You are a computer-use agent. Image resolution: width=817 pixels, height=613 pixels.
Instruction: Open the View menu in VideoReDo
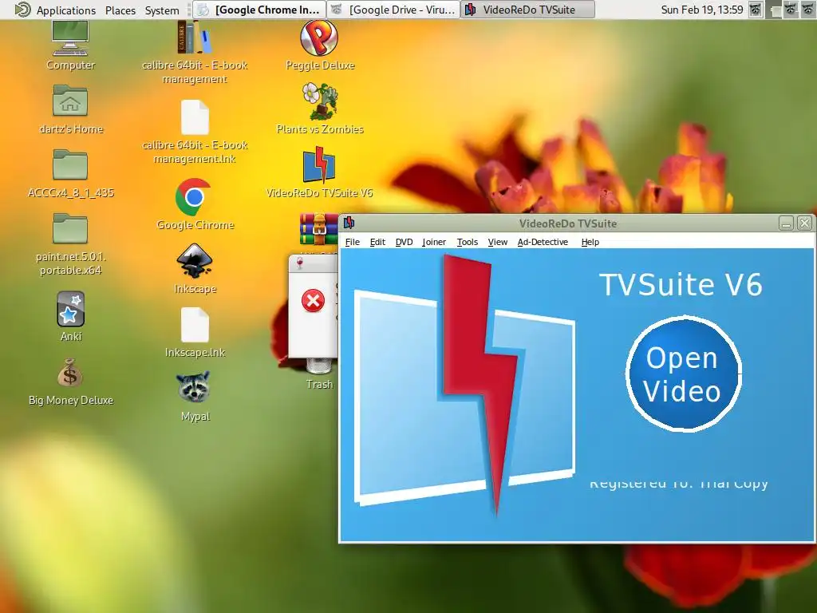pos(498,242)
